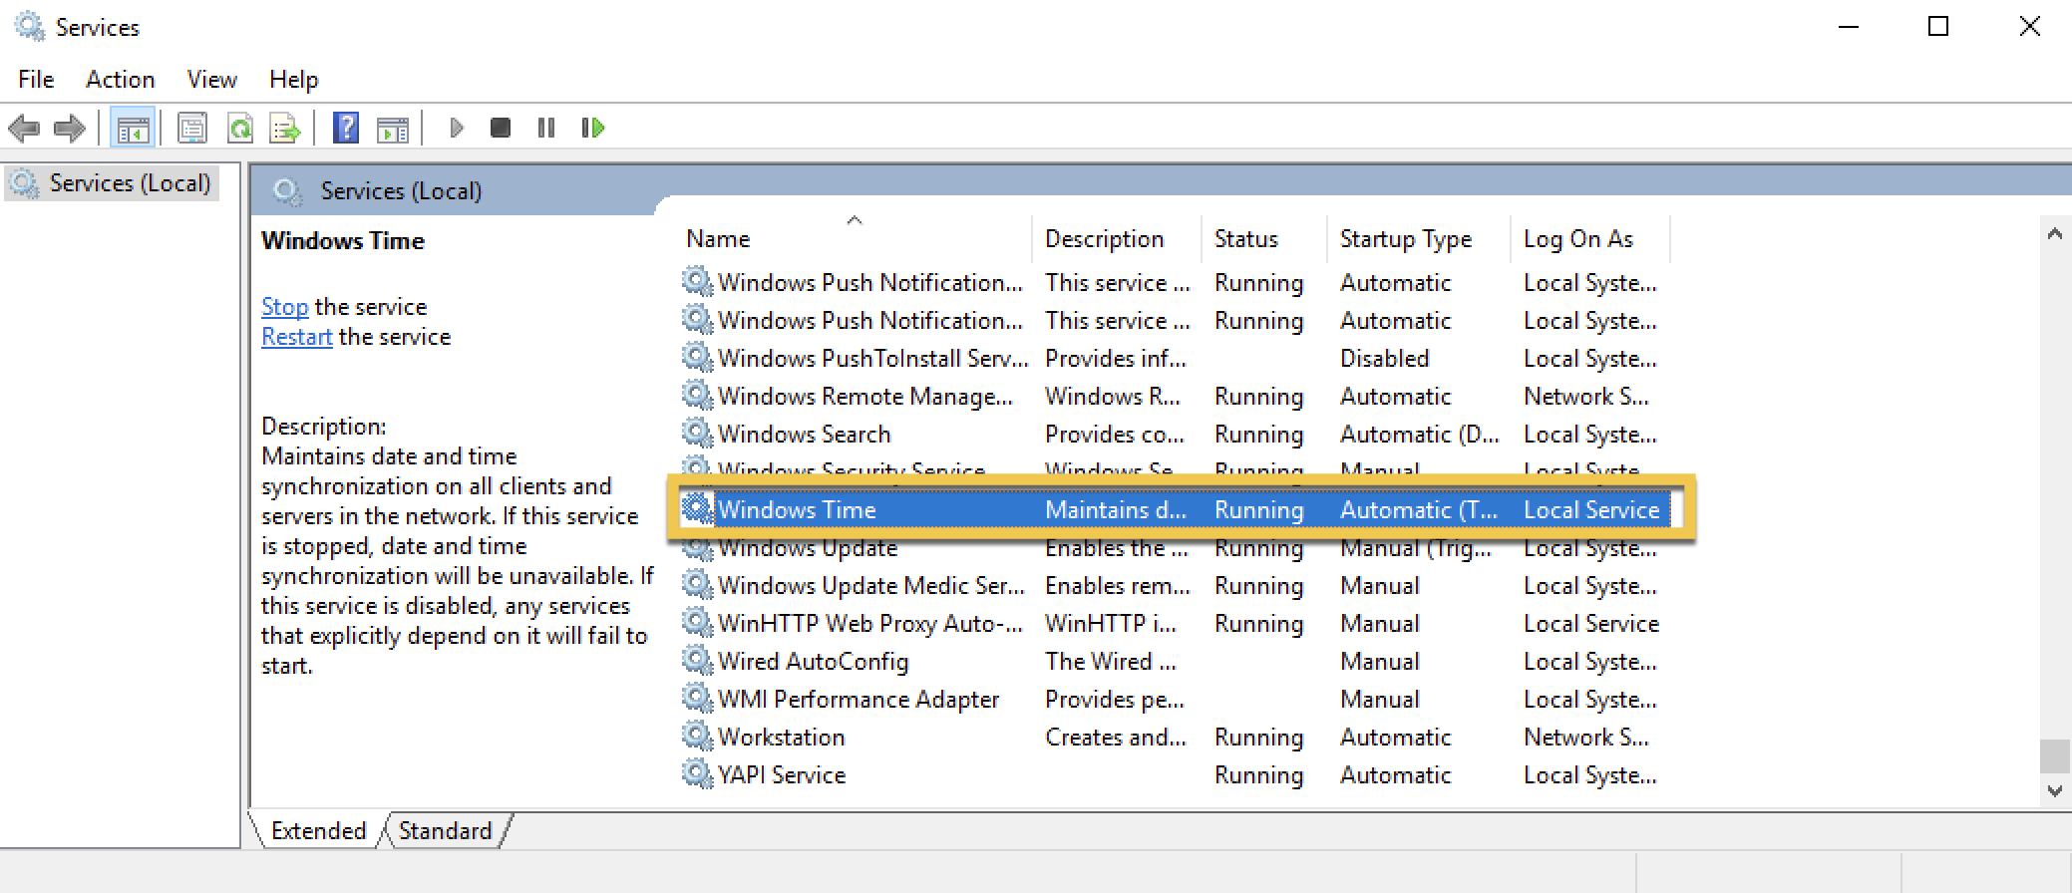
Task: Click the vertical scrollbar thumb
Action: (2054, 755)
